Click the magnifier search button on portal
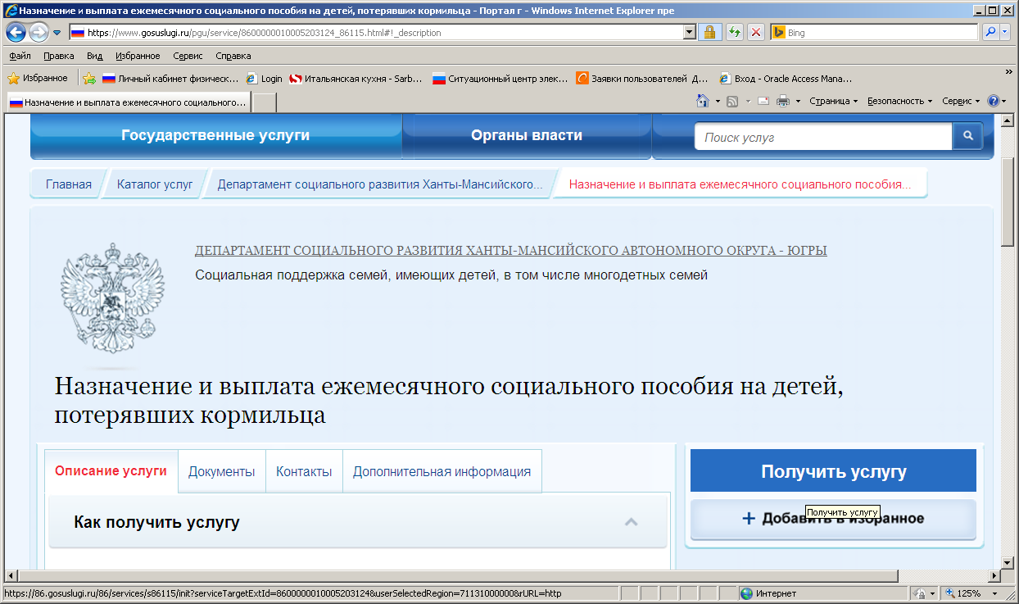The width and height of the screenshot is (1019, 604). click(x=967, y=137)
